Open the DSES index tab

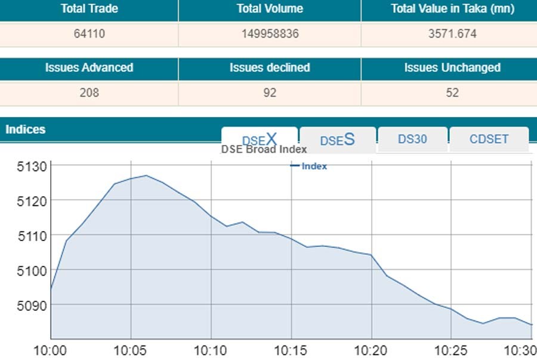click(x=337, y=140)
